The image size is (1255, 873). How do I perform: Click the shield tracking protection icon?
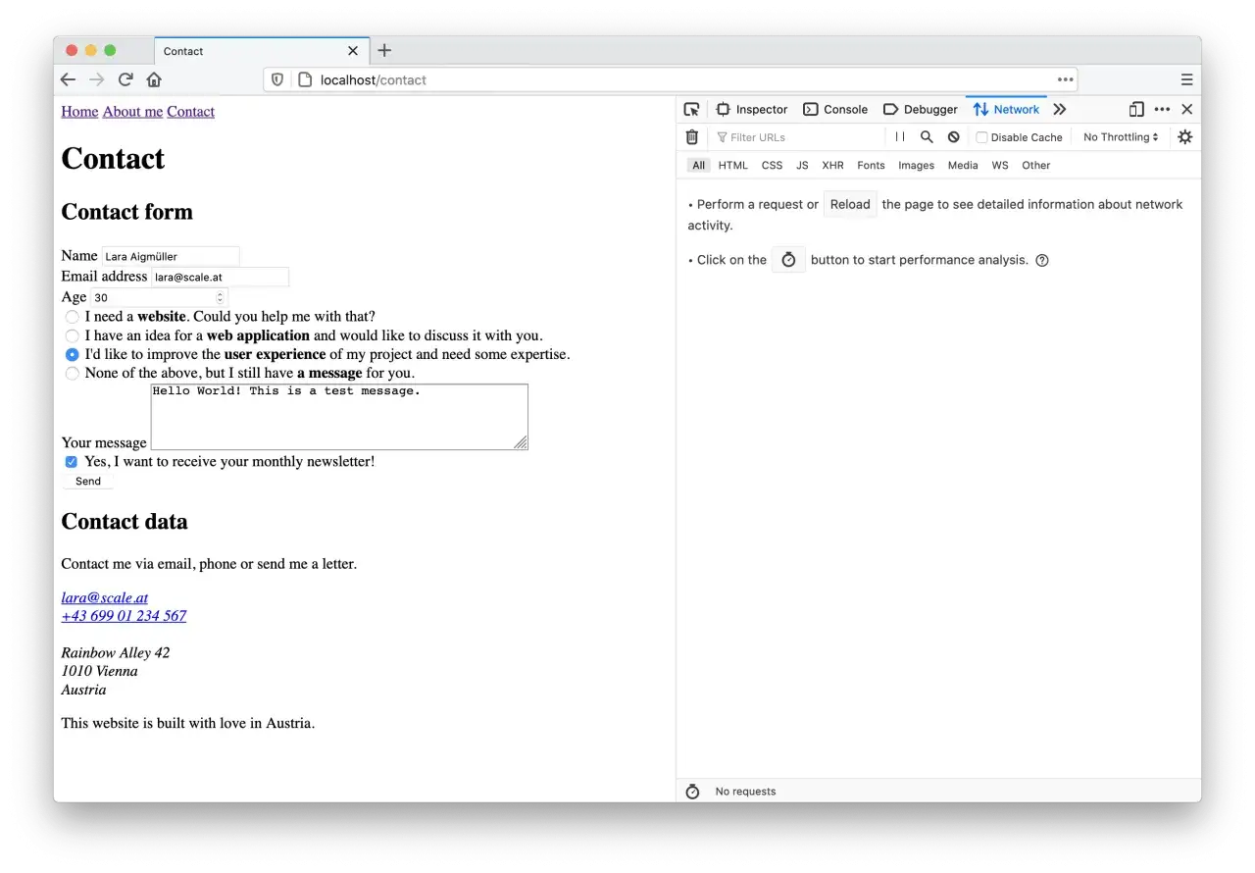[277, 79]
